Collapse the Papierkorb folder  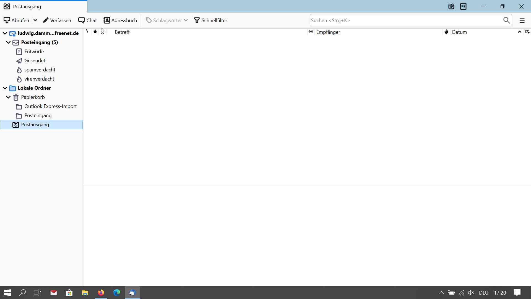pos(8,97)
